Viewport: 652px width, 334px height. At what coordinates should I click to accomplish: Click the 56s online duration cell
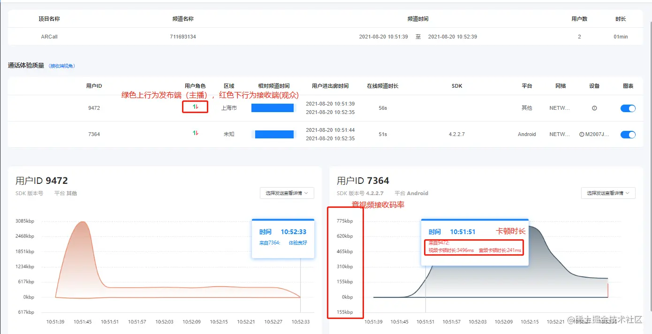coord(383,108)
